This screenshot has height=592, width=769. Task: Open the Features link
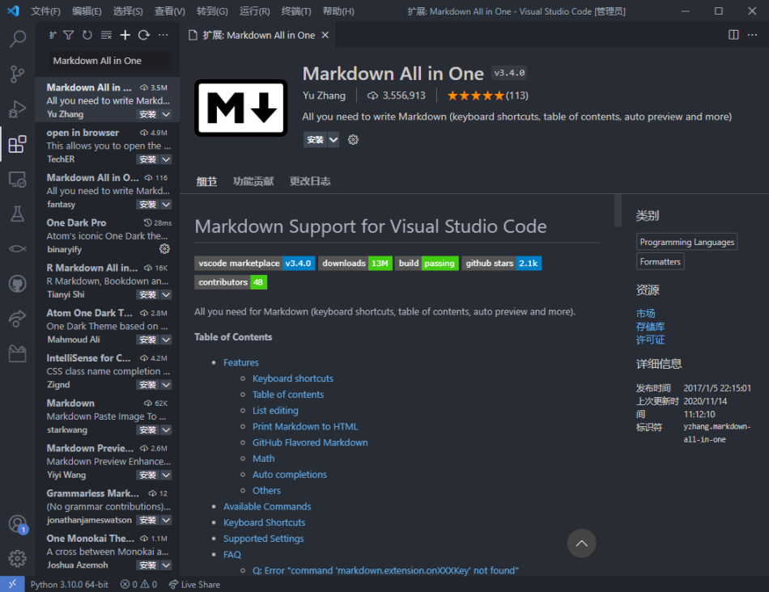click(240, 362)
